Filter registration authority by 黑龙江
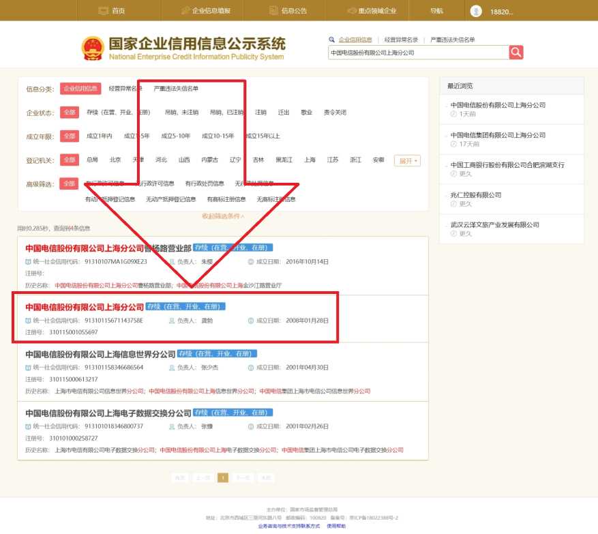 click(284, 160)
